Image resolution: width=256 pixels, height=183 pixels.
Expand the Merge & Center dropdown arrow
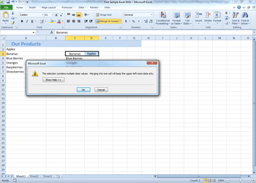(120, 21)
